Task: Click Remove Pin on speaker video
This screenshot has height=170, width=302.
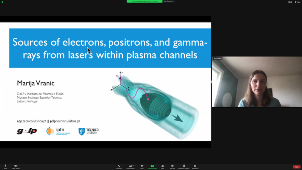Action: coord(217,59)
